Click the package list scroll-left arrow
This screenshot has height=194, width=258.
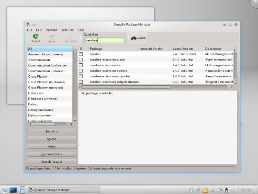point(80,87)
